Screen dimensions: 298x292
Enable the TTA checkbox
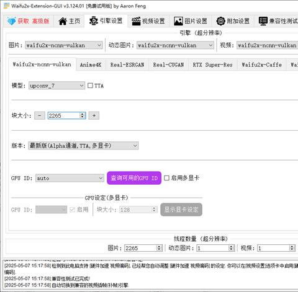[90, 86]
